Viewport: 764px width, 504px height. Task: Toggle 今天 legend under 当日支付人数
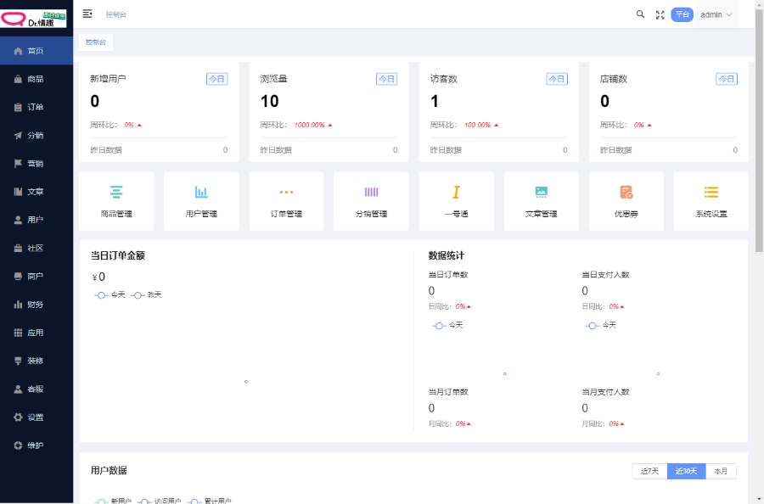600,325
